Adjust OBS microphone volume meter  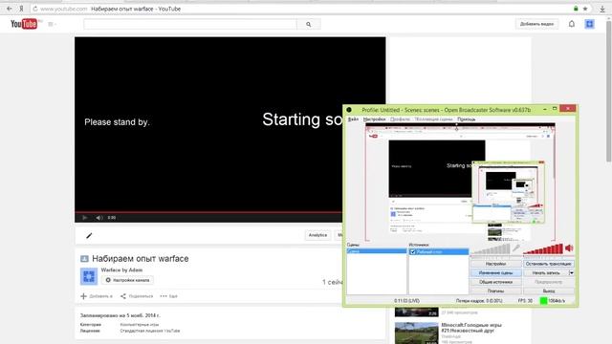491,248
